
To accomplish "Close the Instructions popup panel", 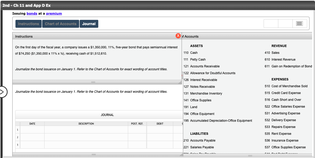I will (x=178, y=36).
